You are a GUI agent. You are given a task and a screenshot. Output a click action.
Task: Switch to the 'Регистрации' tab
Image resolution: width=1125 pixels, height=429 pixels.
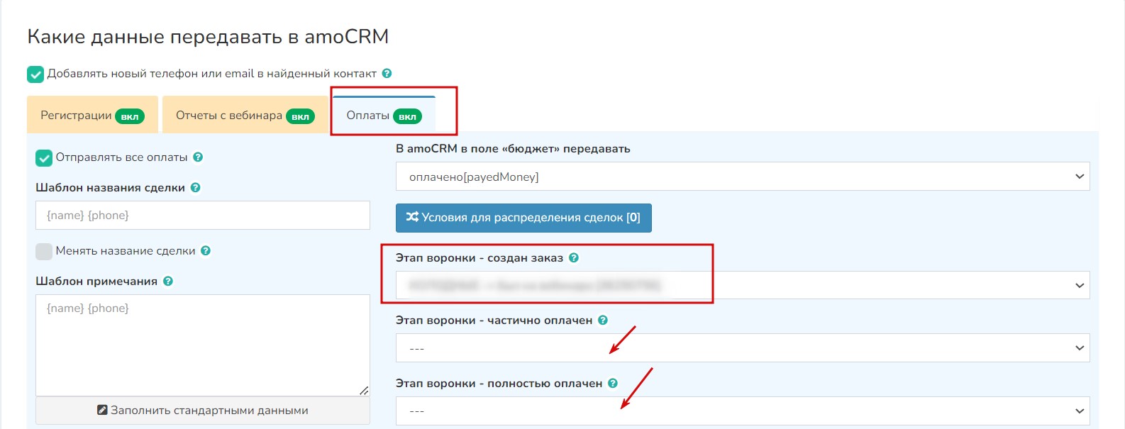(x=92, y=116)
